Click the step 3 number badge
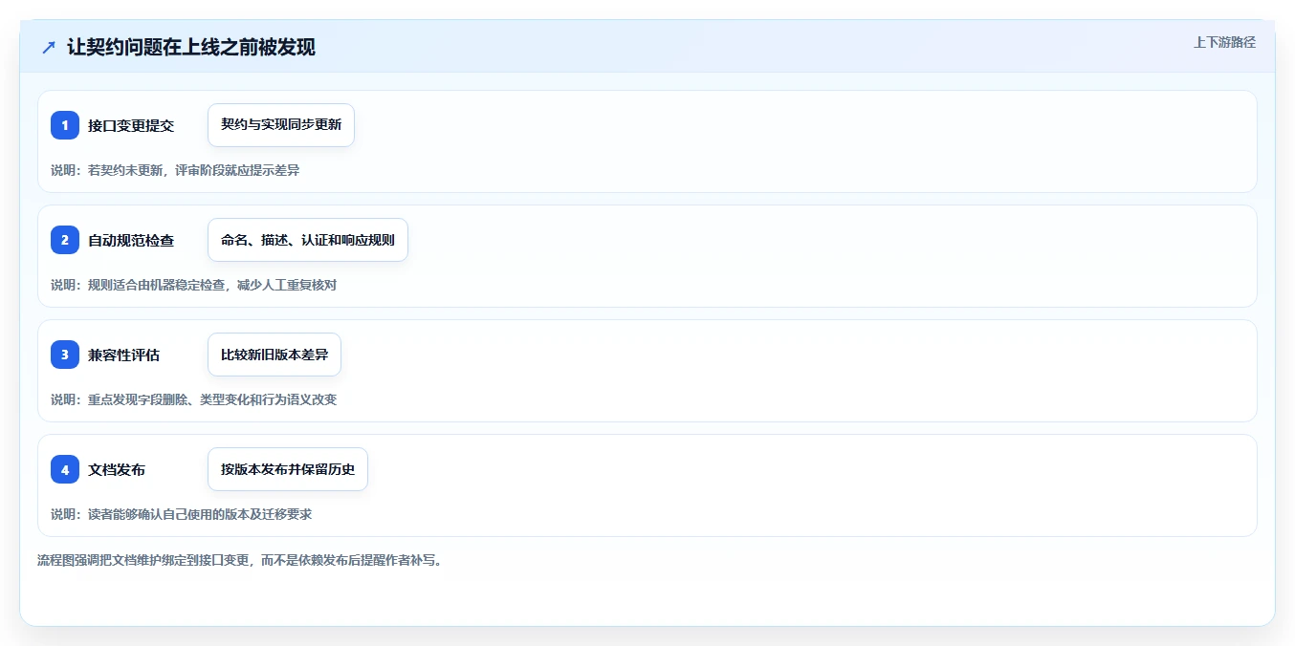 coord(65,355)
